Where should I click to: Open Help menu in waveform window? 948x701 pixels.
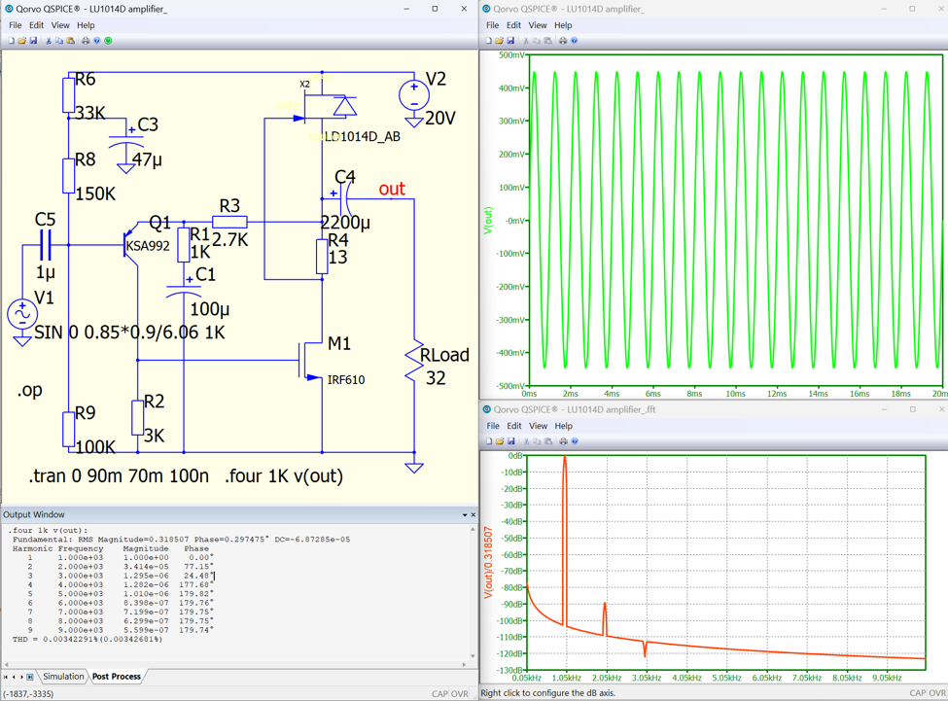563,25
